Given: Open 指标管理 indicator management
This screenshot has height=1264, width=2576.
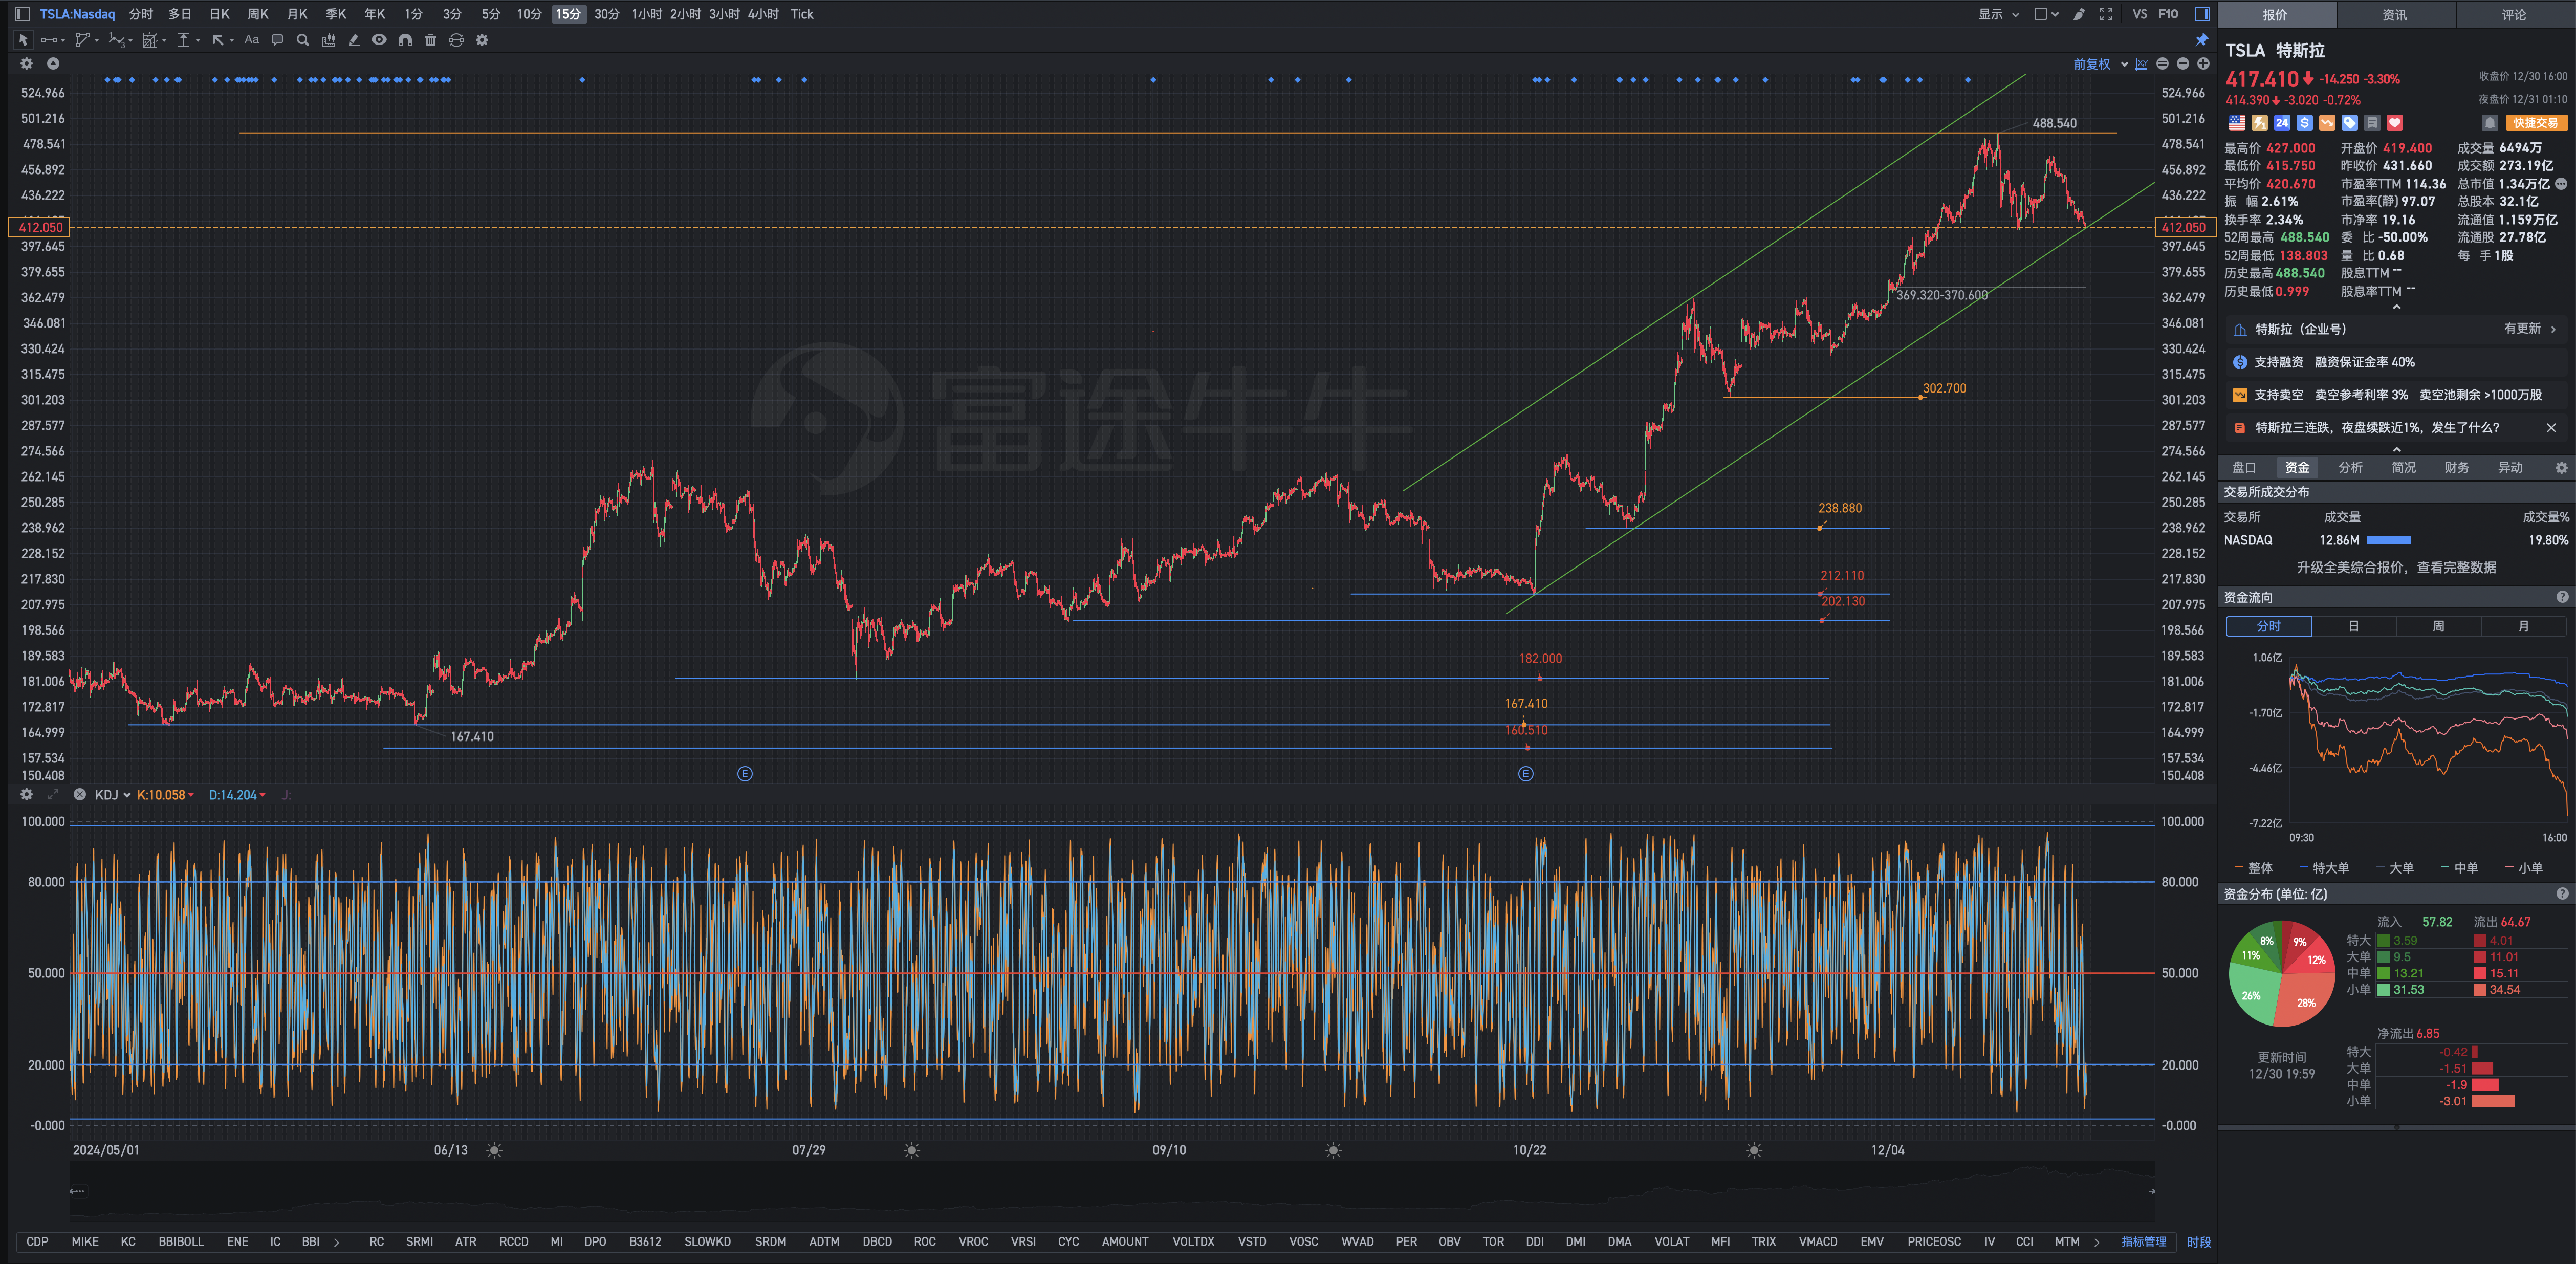Looking at the screenshot, I should click(2144, 1242).
